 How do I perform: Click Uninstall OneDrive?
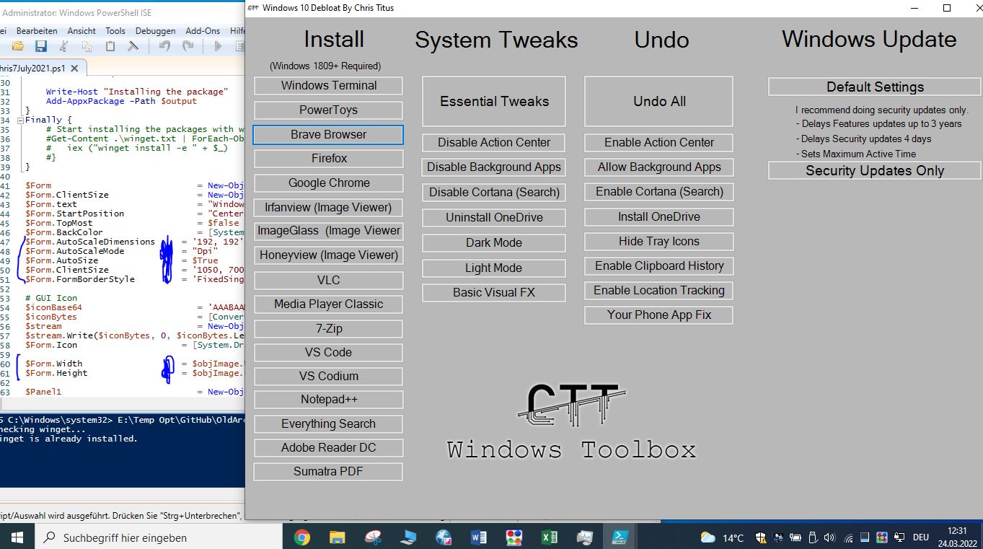click(x=494, y=218)
